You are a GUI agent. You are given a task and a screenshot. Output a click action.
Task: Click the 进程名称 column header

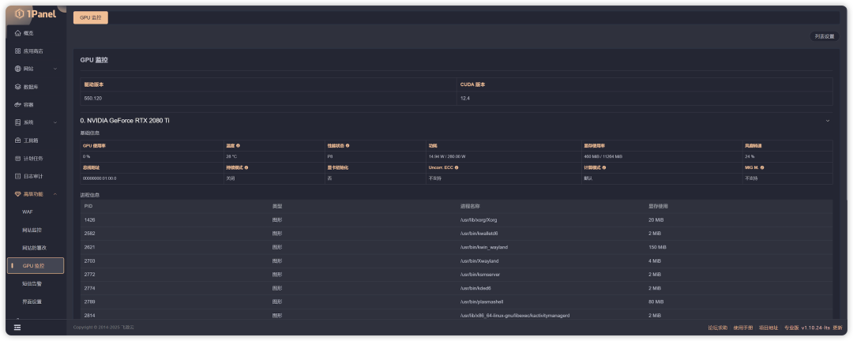tap(470, 206)
